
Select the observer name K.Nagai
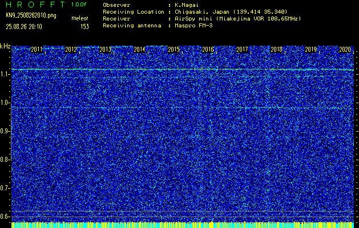188,5
